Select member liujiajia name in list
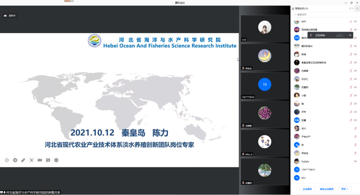Screen dimensions: 360x195 (305, 162)
